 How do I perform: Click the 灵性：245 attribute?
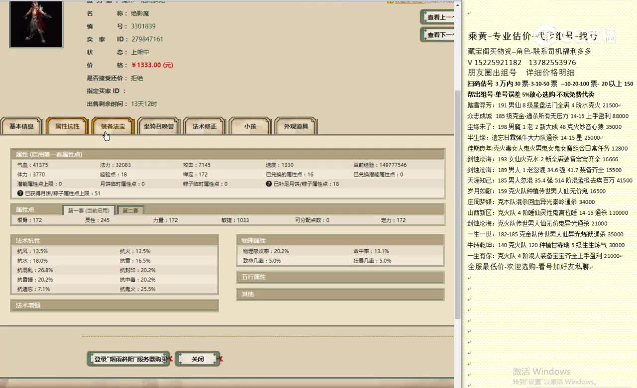(98, 220)
